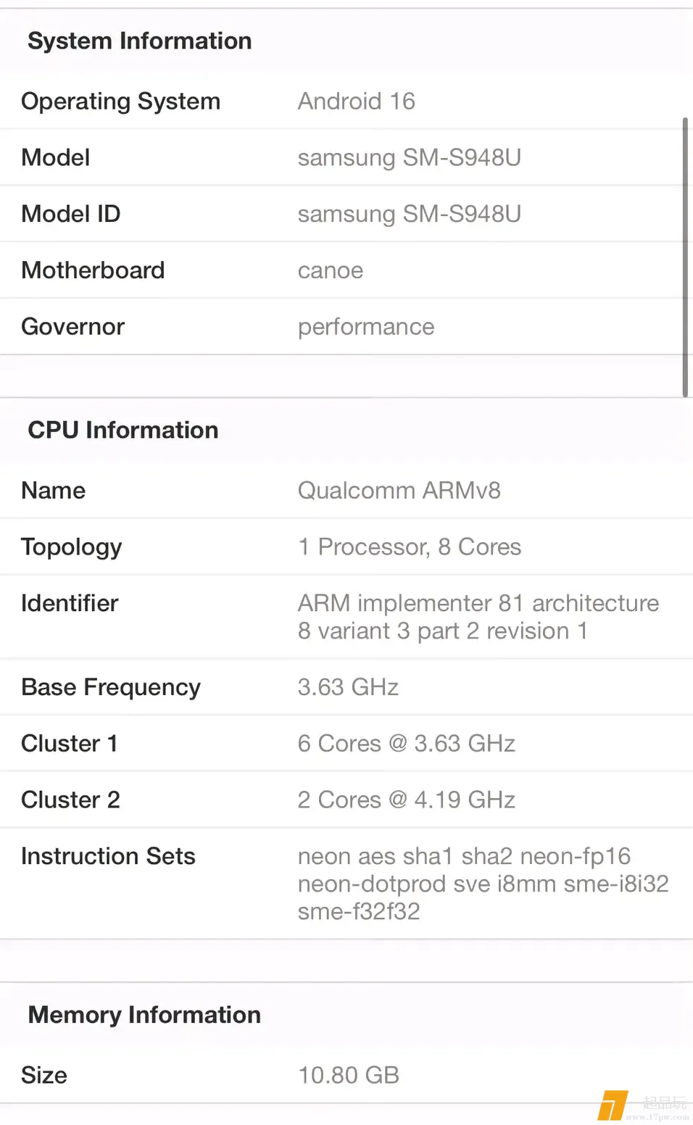Click the vertical scrollbar on right edge
This screenshot has width=693, height=1125.
(x=685, y=257)
